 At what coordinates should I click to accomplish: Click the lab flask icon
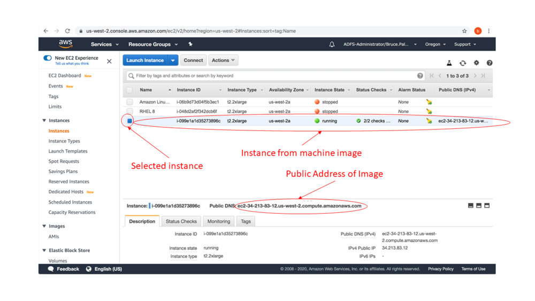pyautogui.click(x=449, y=63)
